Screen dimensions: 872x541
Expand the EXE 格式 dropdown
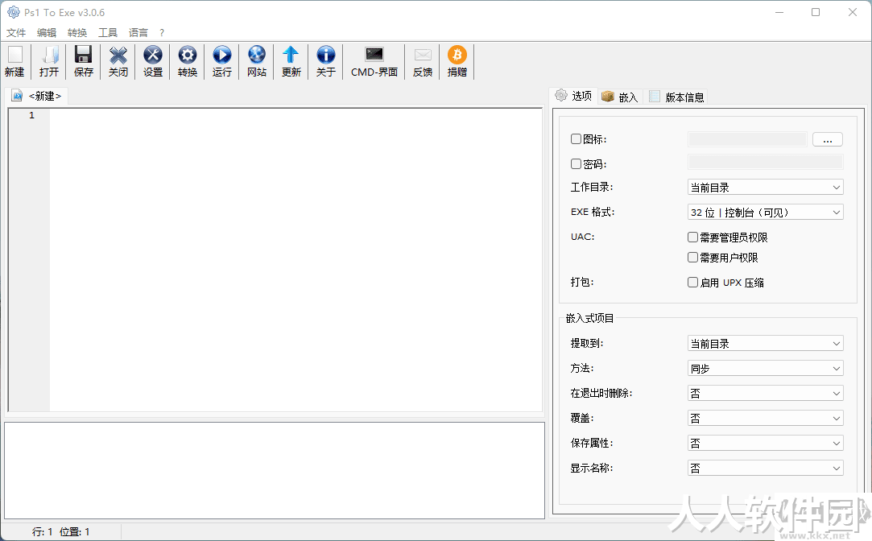765,213
